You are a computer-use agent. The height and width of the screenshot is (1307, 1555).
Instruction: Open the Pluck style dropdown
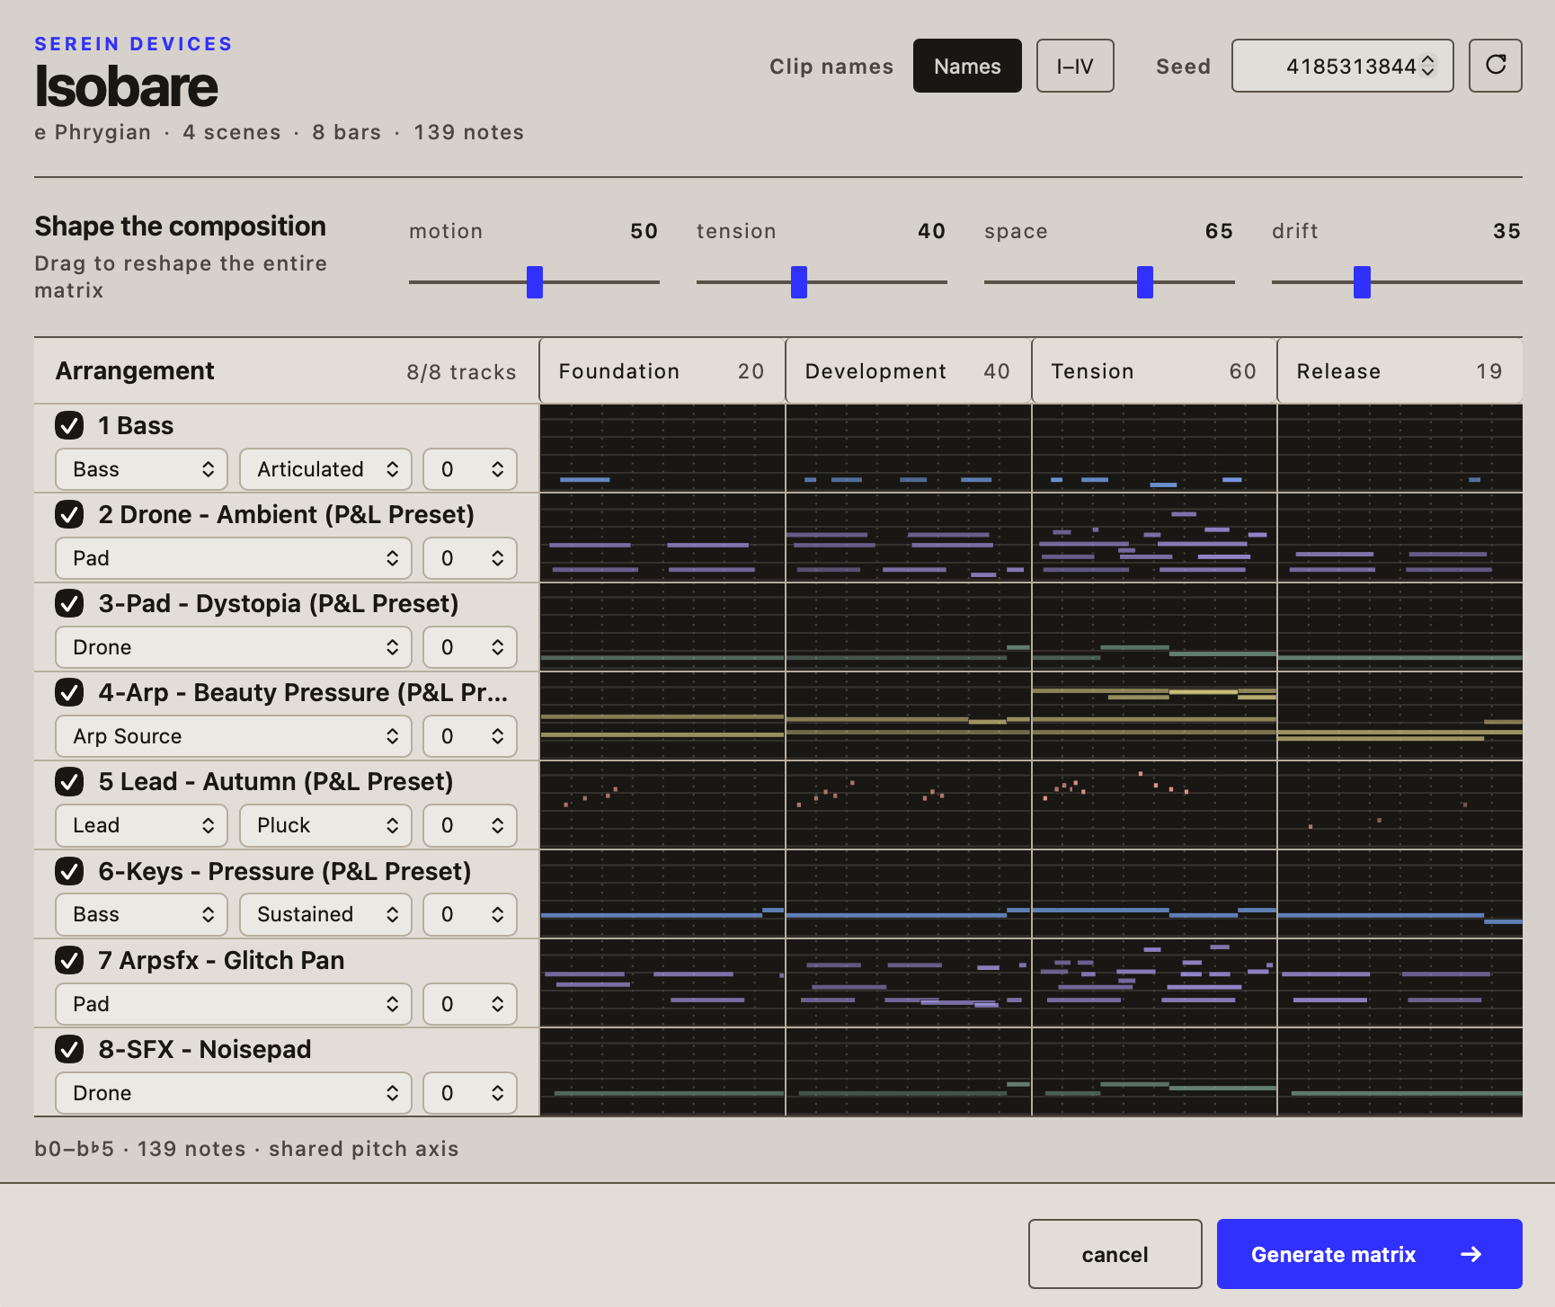(x=325, y=825)
